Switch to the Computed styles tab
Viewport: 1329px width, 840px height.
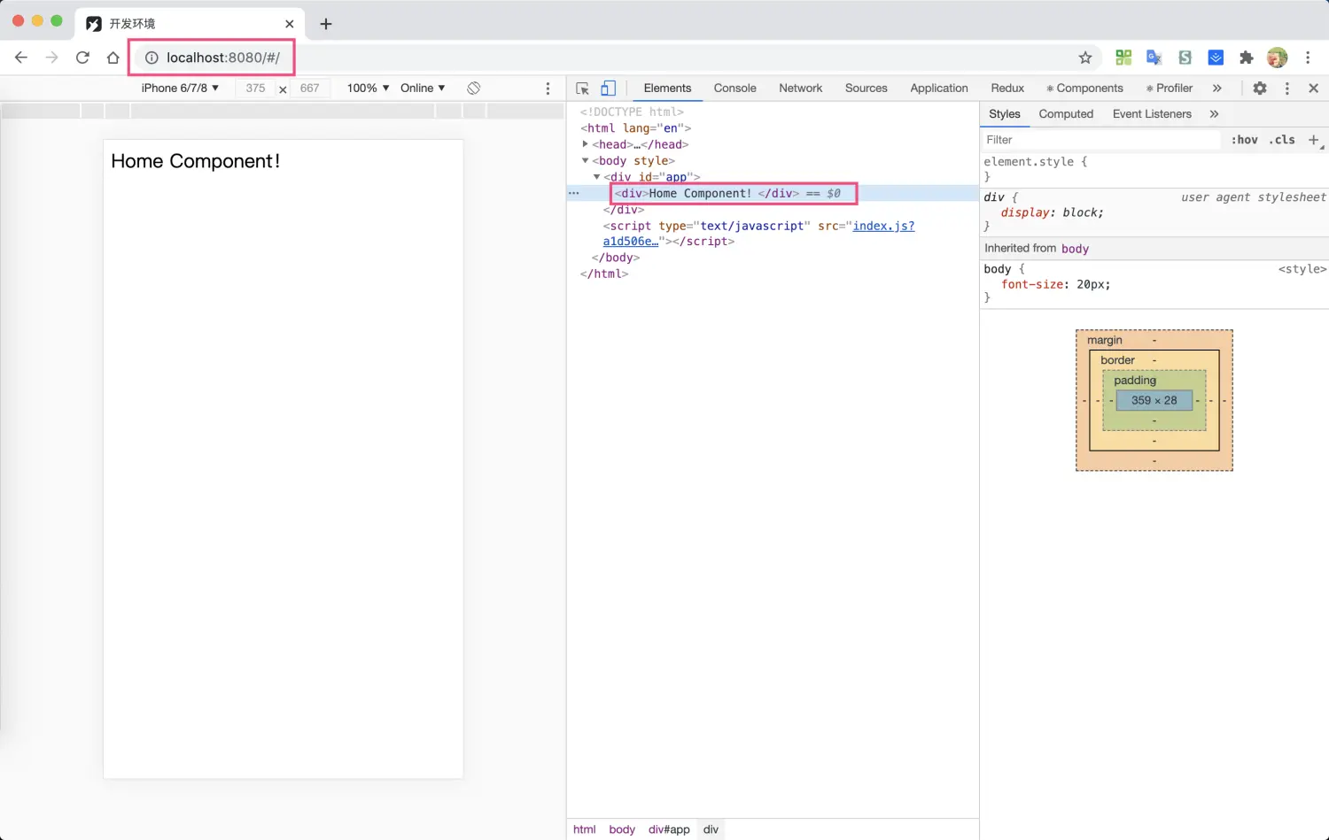click(1066, 114)
